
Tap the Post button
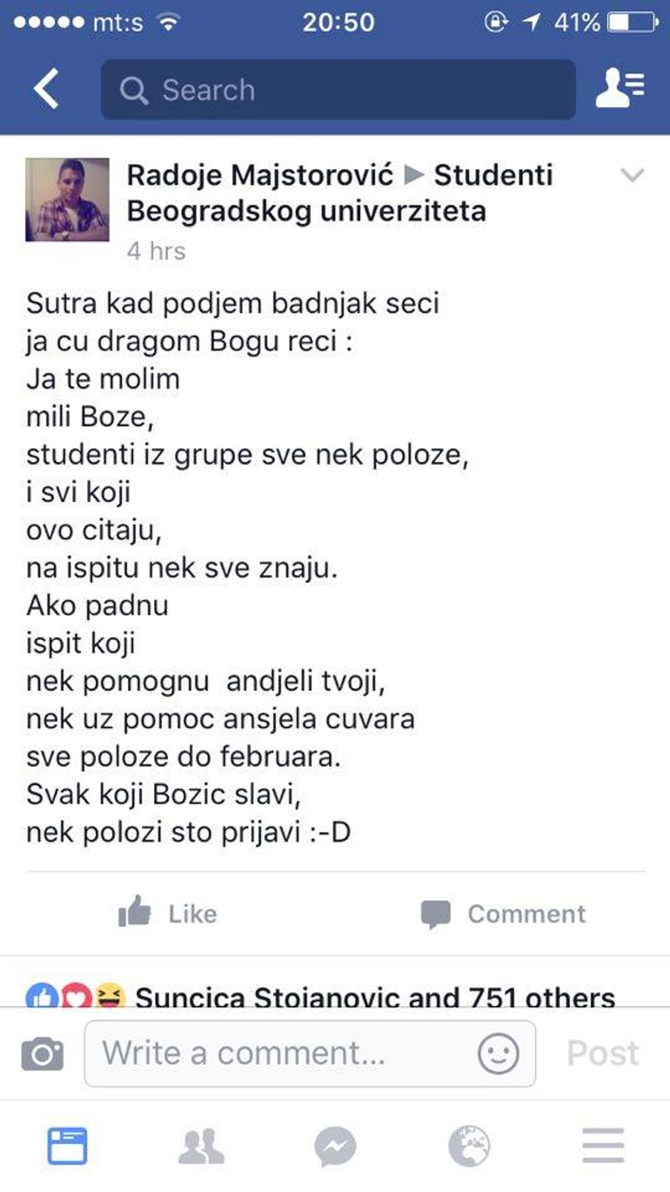point(602,1052)
